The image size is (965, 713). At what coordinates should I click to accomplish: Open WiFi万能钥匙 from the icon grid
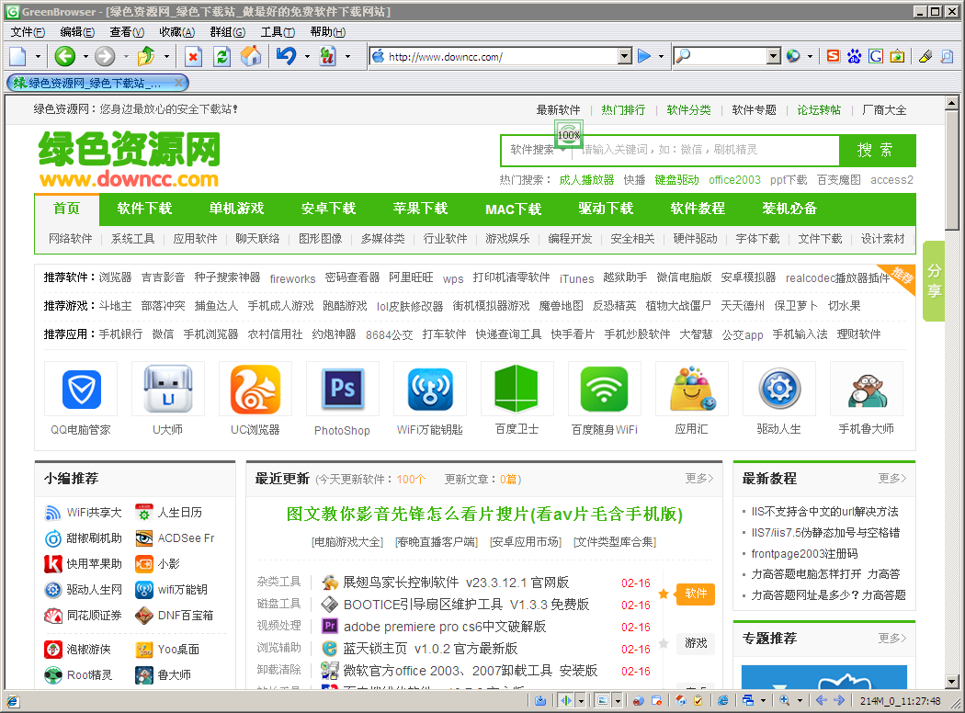click(430, 389)
